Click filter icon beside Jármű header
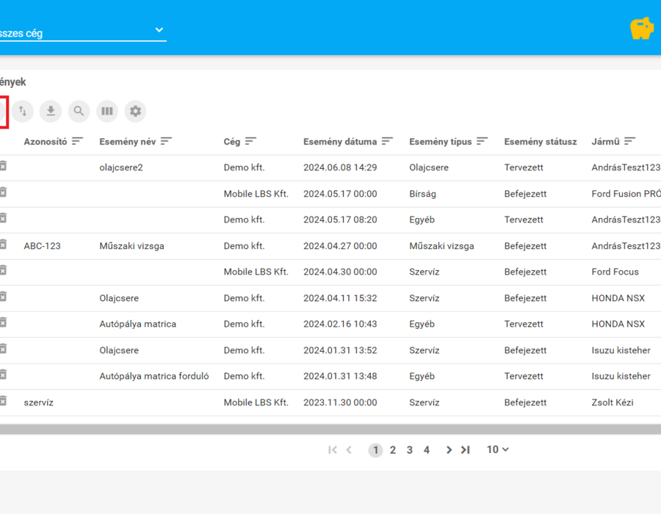 point(630,141)
